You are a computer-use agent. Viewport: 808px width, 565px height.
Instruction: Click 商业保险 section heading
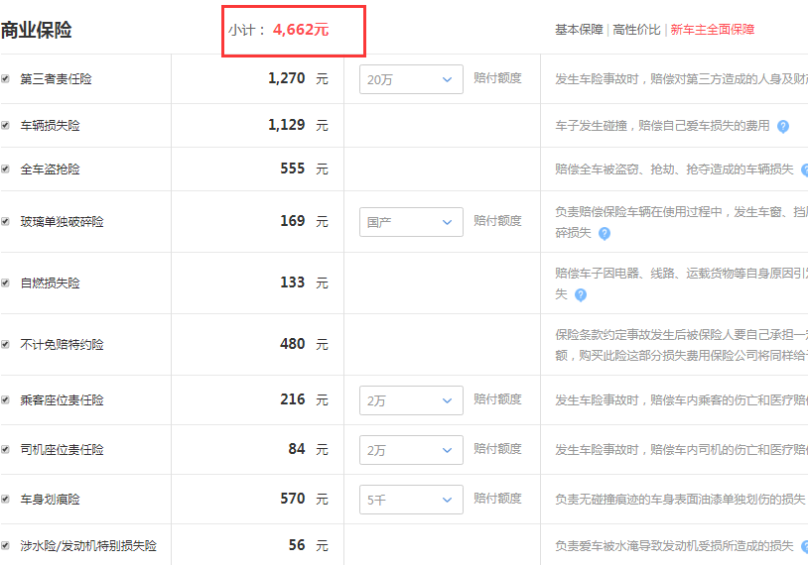[x=36, y=30]
